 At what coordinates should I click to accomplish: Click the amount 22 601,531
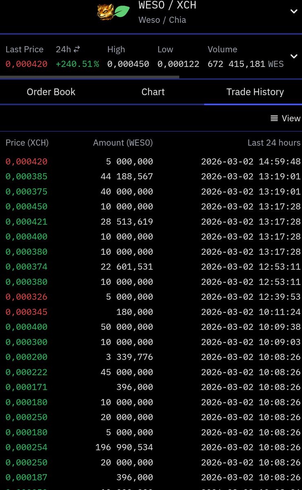coord(127,267)
